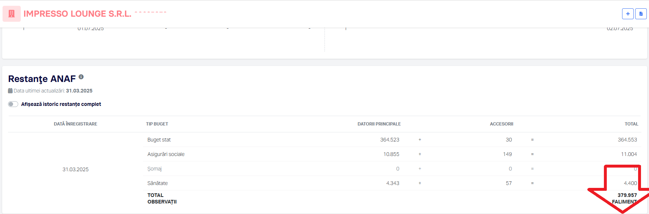Viewport: 649px width, 214px height.
Task: Click the calendar icon before last update date
Action: click(x=10, y=91)
